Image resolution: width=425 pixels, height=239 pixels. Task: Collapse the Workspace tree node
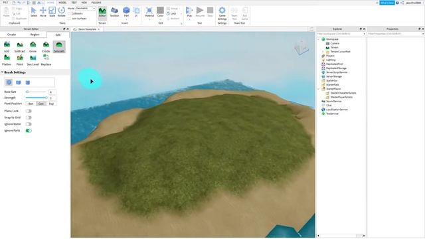click(319, 39)
